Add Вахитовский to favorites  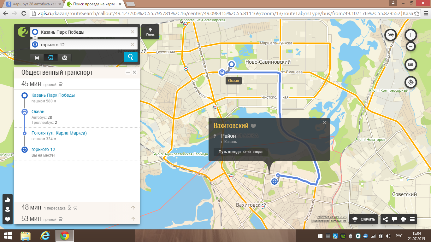coord(253,126)
